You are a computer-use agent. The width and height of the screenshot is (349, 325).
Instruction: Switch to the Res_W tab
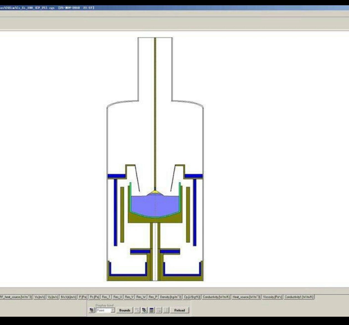click(141, 297)
